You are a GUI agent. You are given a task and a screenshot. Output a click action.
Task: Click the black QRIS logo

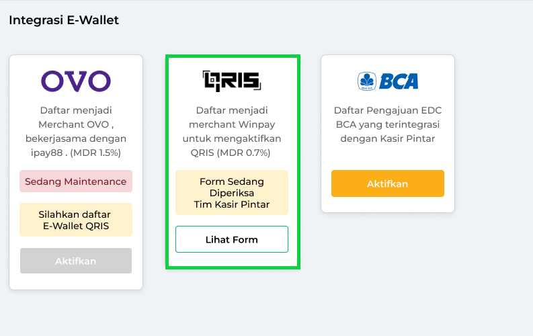232,81
